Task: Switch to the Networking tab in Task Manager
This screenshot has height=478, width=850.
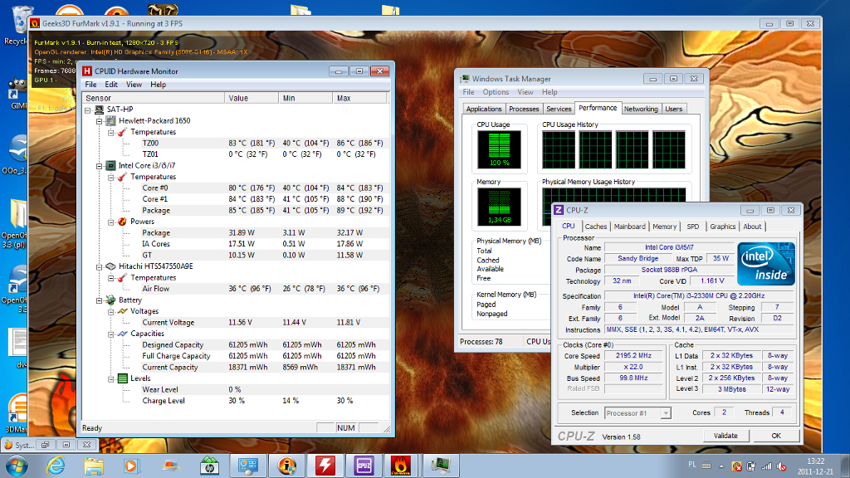Action: [641, 109]
